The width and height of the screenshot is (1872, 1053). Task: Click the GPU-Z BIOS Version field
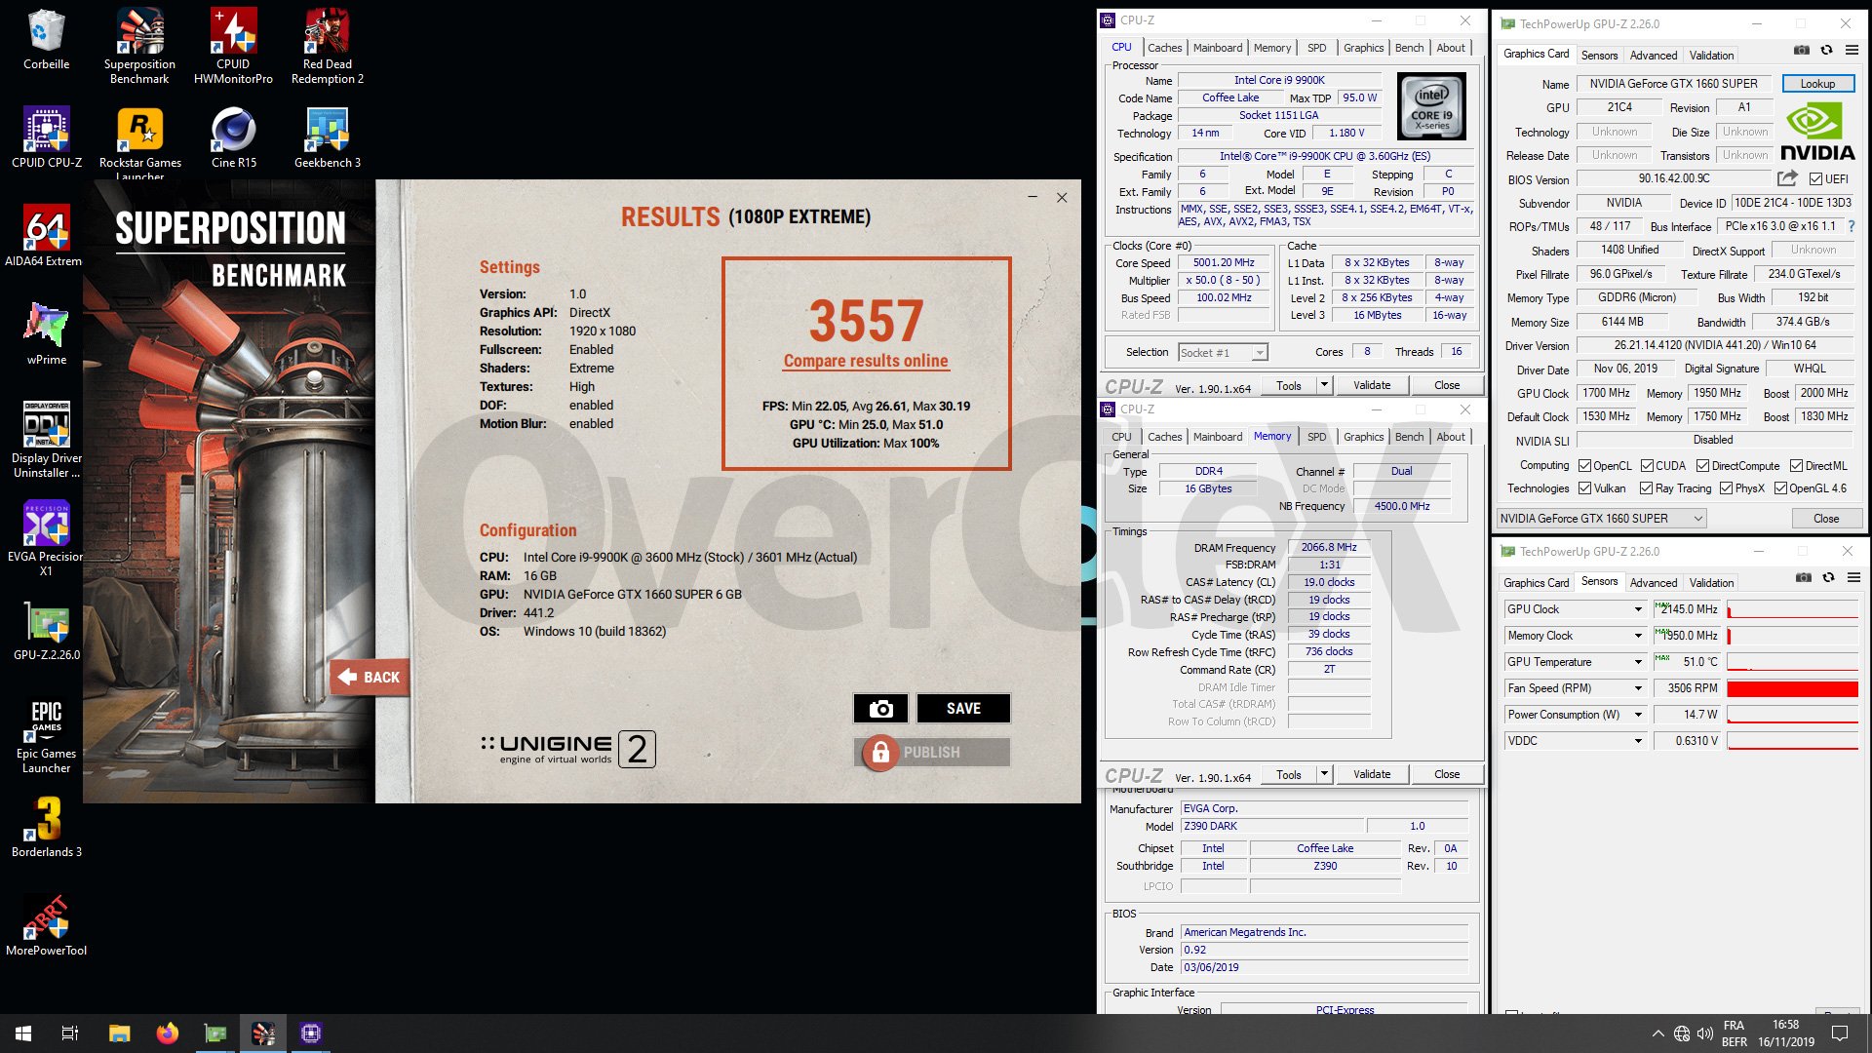(x=1674, y=178)
